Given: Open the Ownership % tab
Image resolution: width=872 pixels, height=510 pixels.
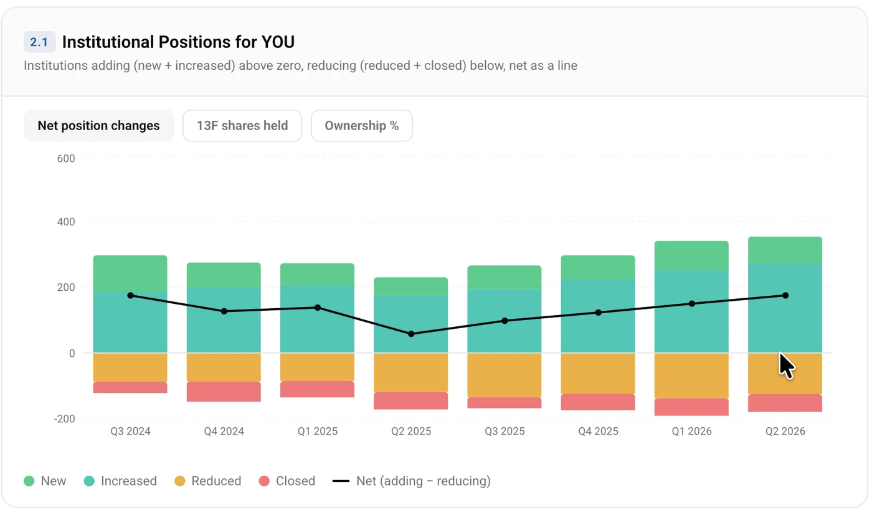Looking at the screenshot, I should (362, 126).
